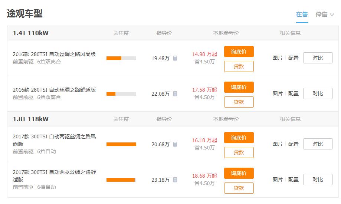The image size is (341, 204).
Task: Add 2016款 280TSI 风尚版 to 对比
Action: [x=318, y=58]
